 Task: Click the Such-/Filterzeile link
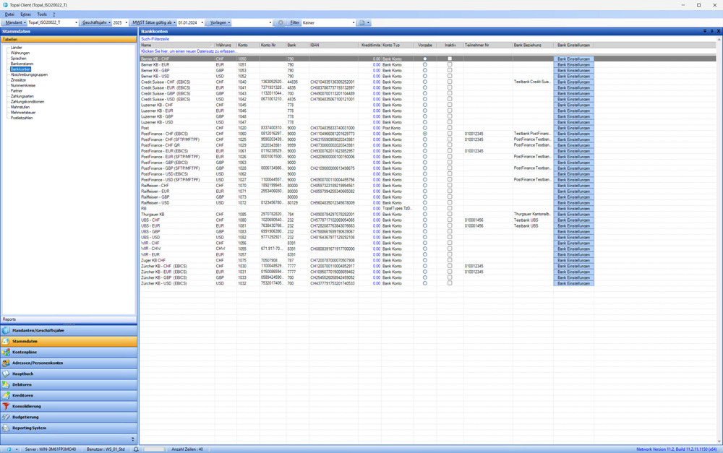pyautogui.click(x=155, y=38)
